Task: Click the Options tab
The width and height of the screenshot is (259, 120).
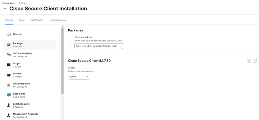Action: (x=9, y=20)
